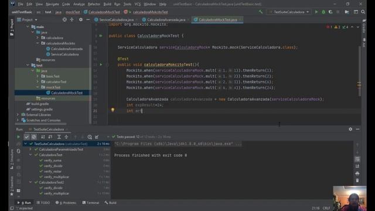375x211 pixels.
Task: Expand the basicTest package
Action: (x=37, y=76)
